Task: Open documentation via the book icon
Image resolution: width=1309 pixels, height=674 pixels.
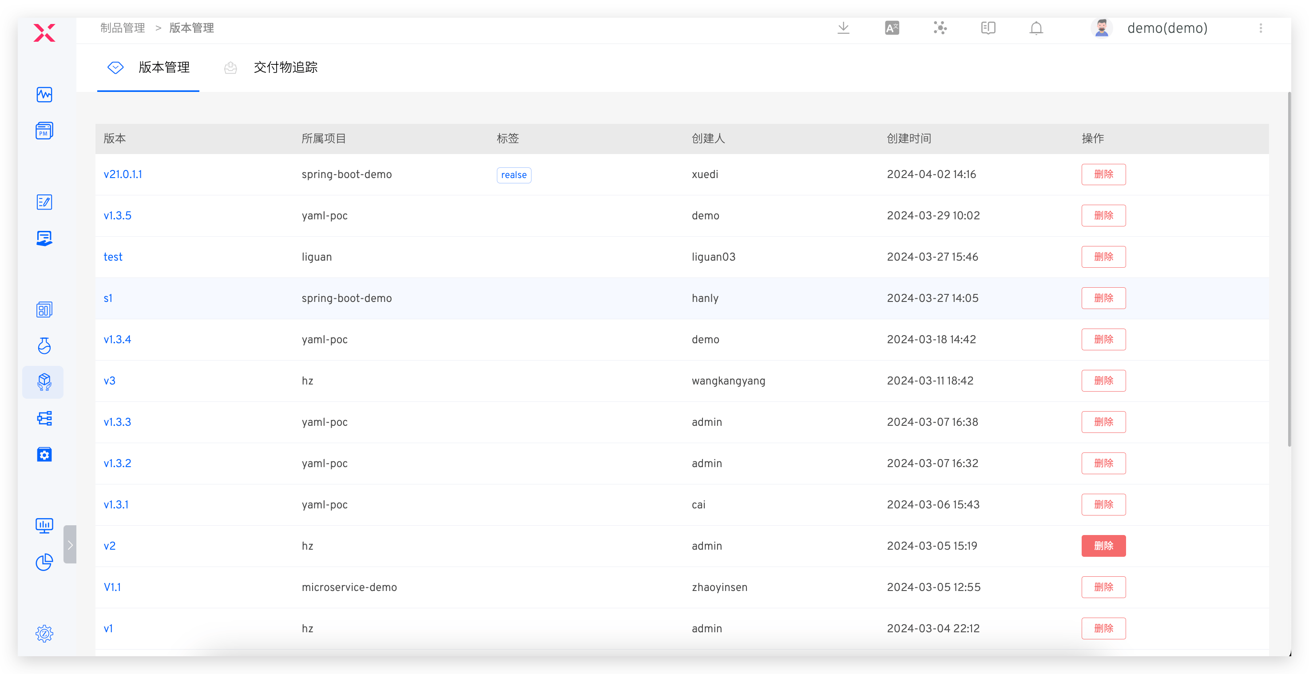Action: coord(988,28)
